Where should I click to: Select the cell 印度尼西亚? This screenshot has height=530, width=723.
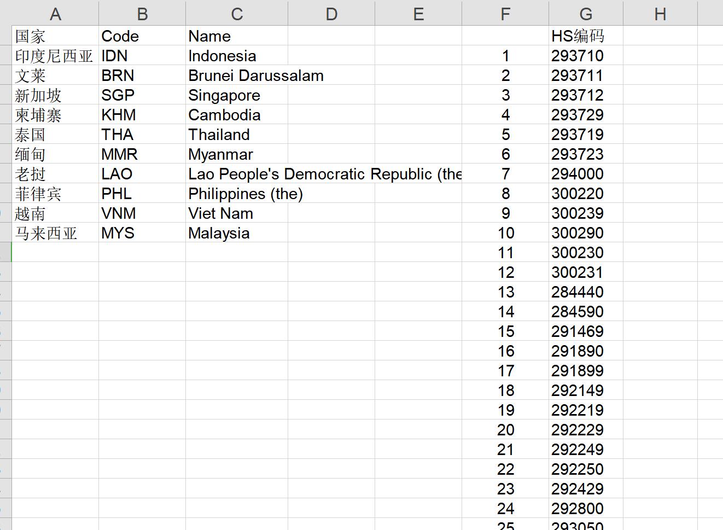click(x=55, y=55)
